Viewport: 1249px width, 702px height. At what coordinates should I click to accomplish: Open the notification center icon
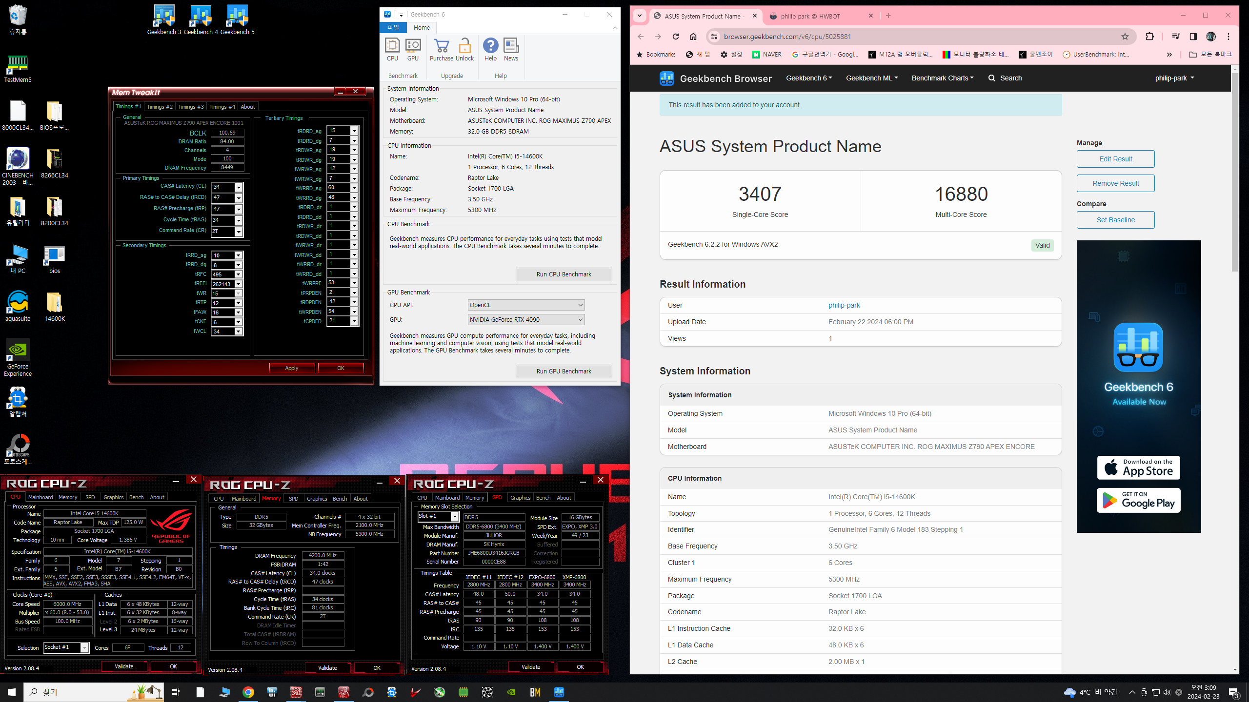pyautogui.click(x=1234, y=692)
